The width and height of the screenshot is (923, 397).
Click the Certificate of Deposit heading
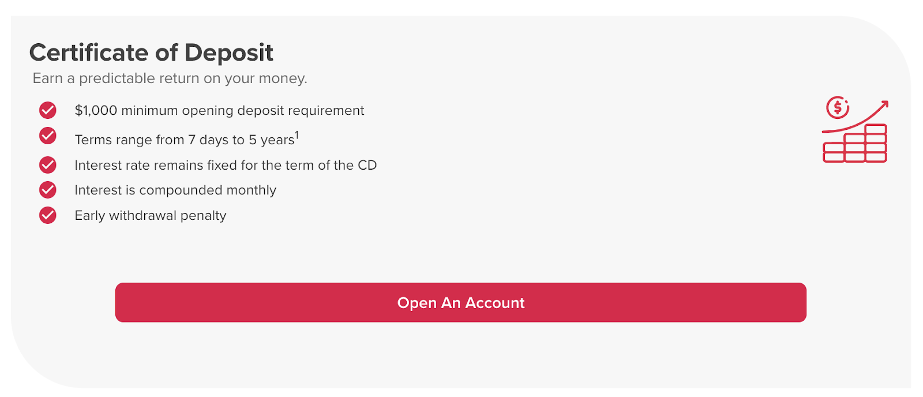[x=151, y=53]
